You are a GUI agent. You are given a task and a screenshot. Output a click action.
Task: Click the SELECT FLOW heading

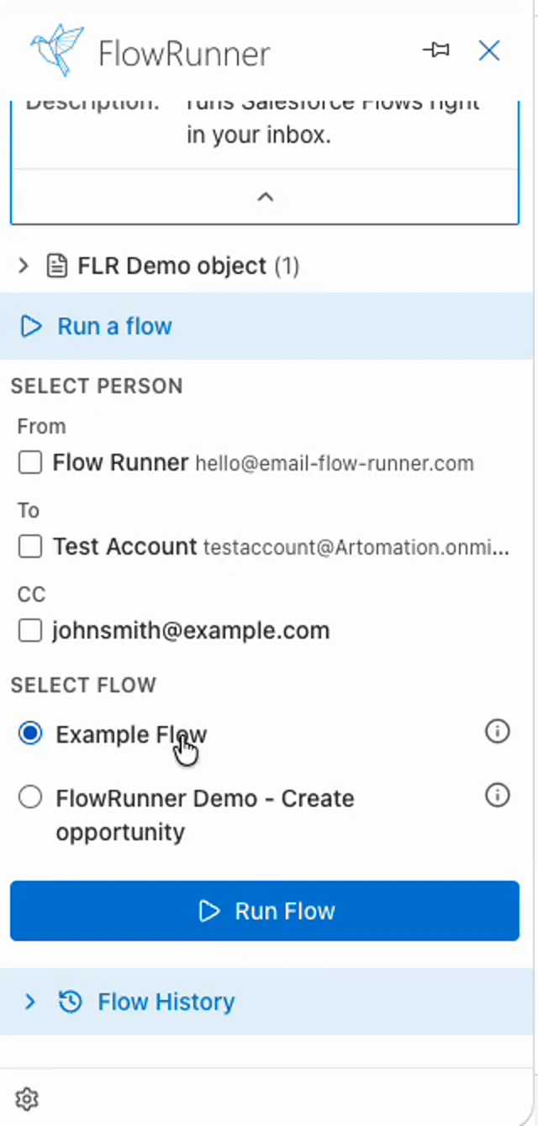tap(83, 685)
